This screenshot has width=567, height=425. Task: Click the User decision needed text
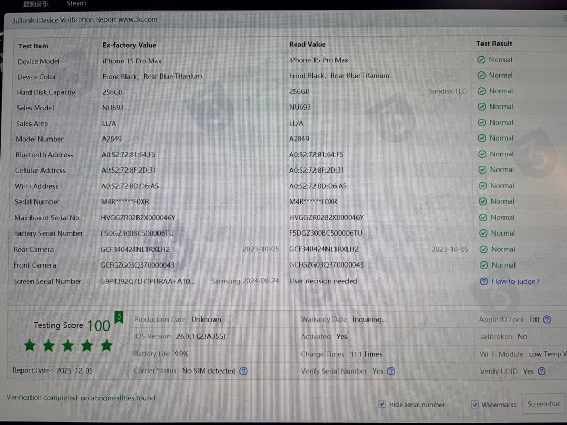tap(323, 281)
